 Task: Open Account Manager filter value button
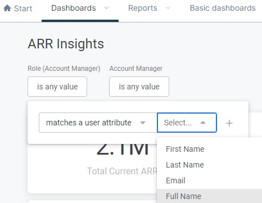pos(139,87)
